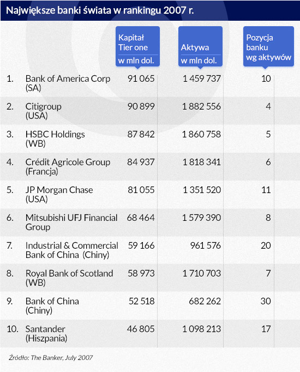Select Industrial & Commercial Bank of China
The width and height of the screenshot is (300, 372).
coord(71,250)
